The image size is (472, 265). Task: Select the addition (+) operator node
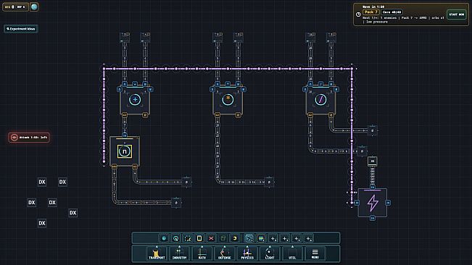click(135, 100)
